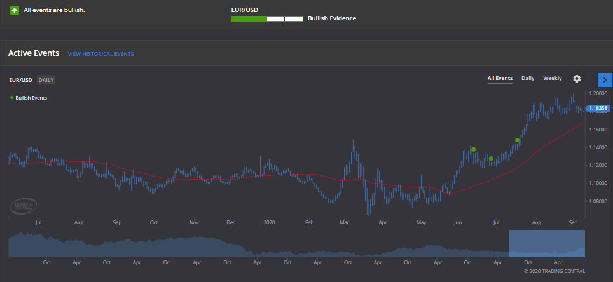The width and height of the screenshot is (613, 282).
Task: Click the highlighted range selector in navigator
Action: click(x=546, y=243)
